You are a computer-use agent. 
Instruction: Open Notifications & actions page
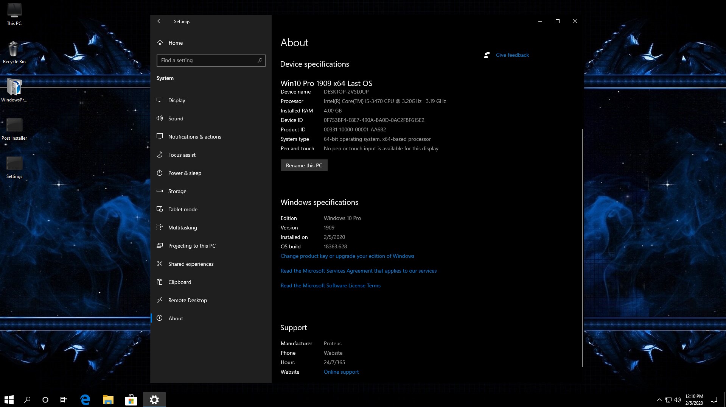(x=211, y=137)
